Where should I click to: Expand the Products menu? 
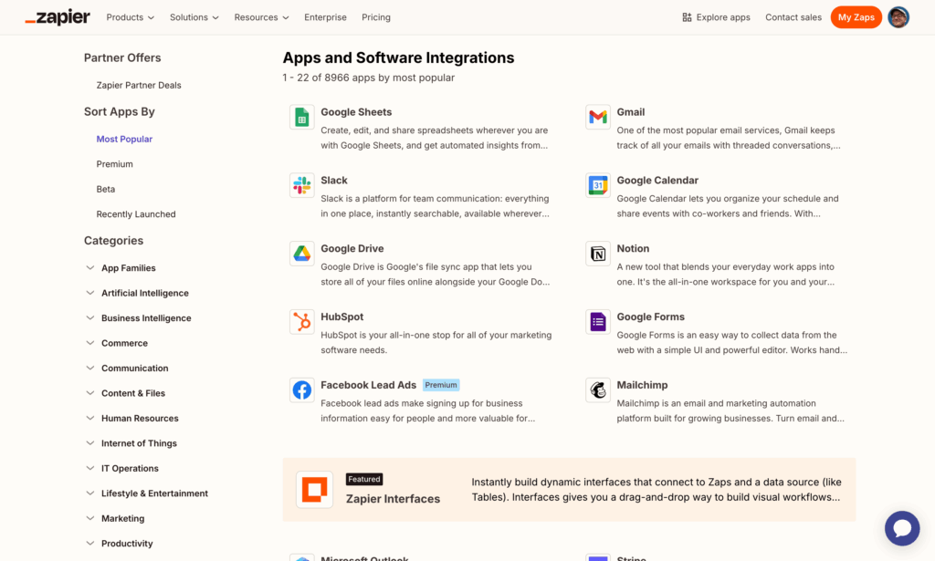[x=130, y=17]
